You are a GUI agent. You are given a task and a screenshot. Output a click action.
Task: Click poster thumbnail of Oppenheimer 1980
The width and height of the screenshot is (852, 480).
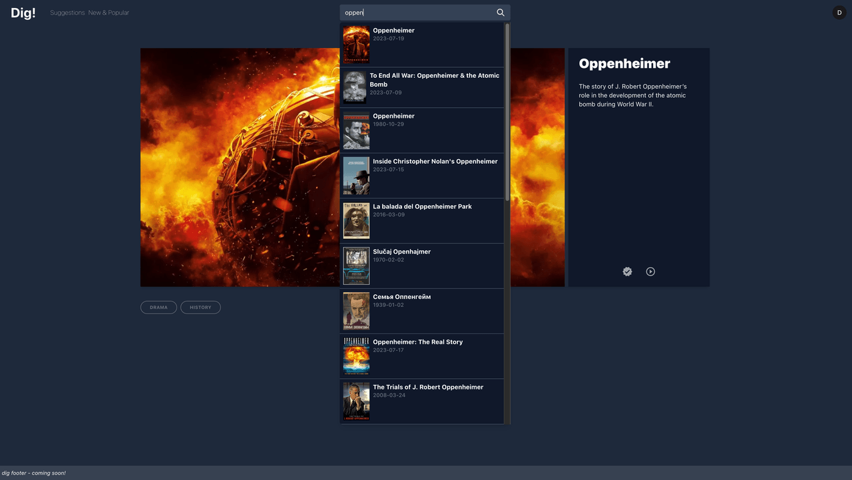pyautogui.click(x=356, y=130)
